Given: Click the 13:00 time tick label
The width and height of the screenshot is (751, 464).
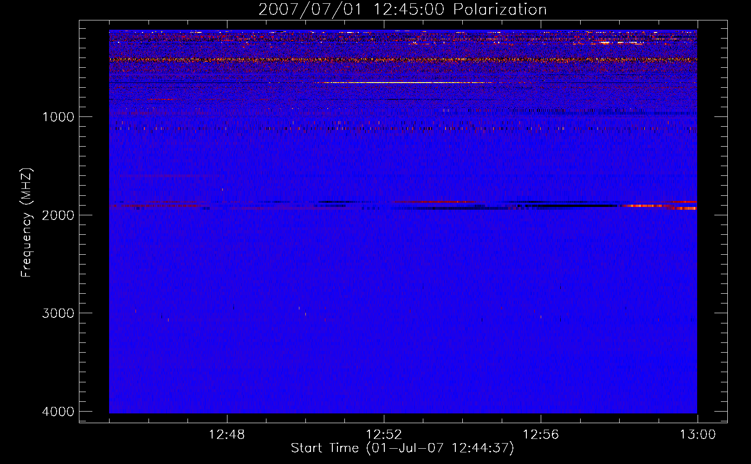Looking at the screenshot, I should (698, 435).
